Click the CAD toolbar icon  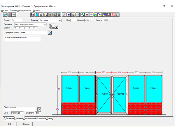pos(91,14)
